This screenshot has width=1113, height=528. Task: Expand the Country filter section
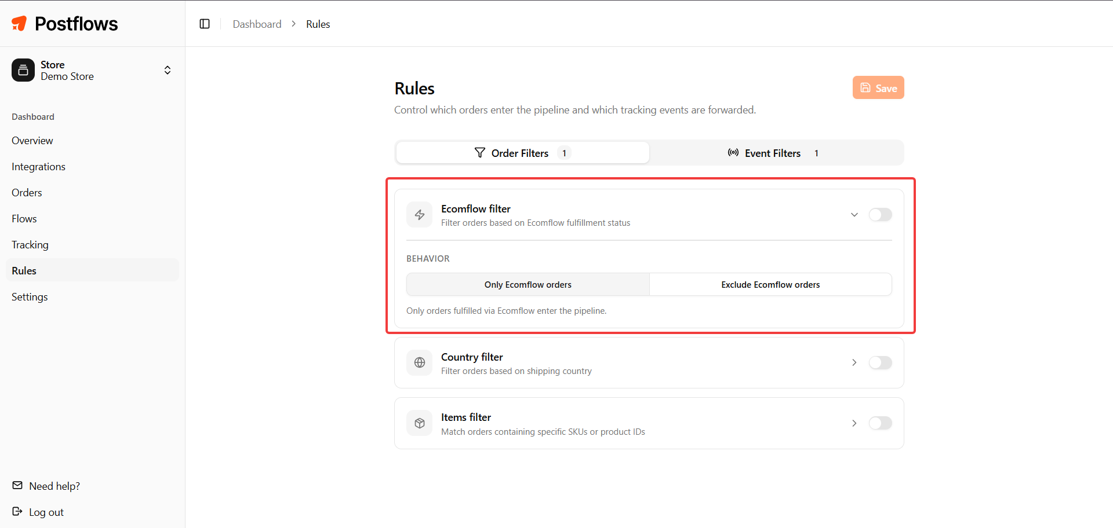(x=854, y=363)
